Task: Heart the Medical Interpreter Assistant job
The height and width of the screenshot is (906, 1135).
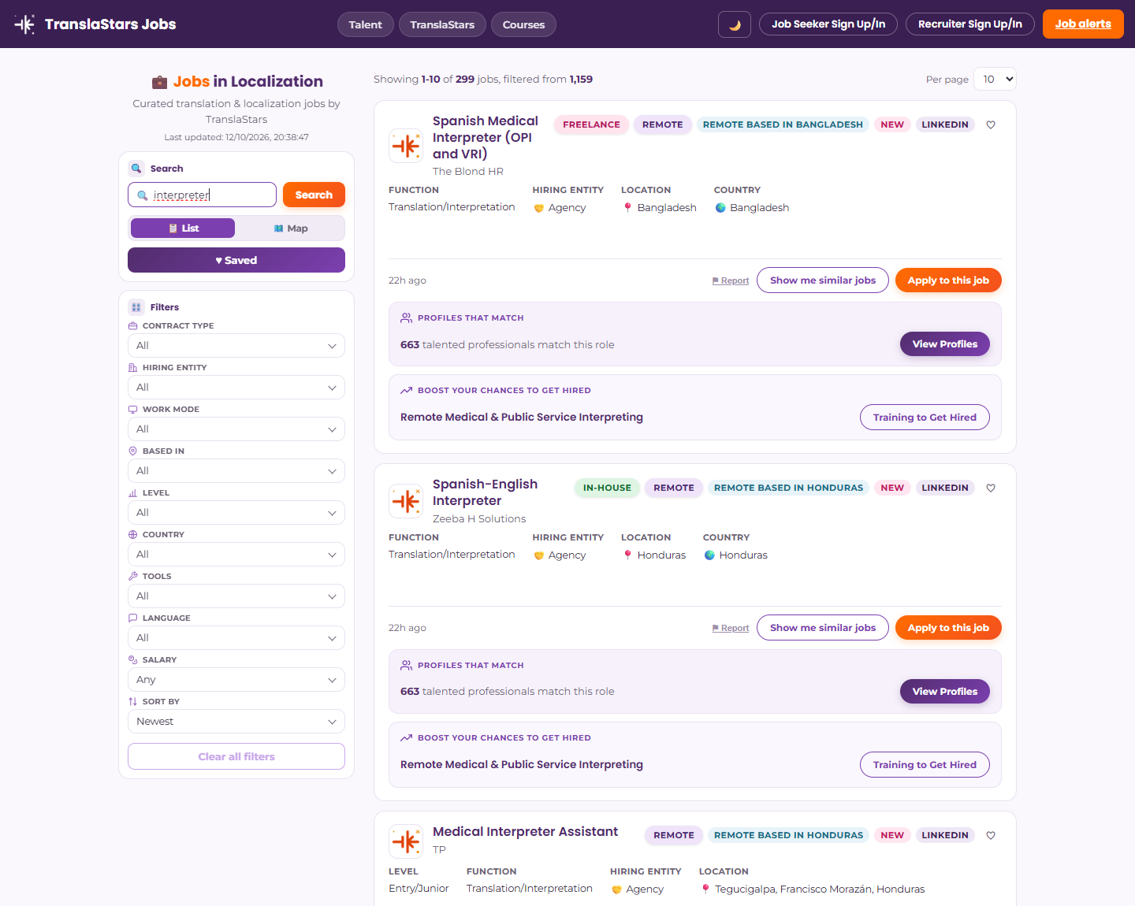Action: click(x=991, y=835)
